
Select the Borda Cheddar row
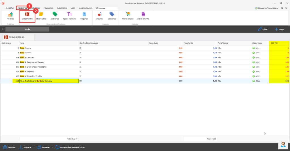pyautogui.click(x=48, y=53)
